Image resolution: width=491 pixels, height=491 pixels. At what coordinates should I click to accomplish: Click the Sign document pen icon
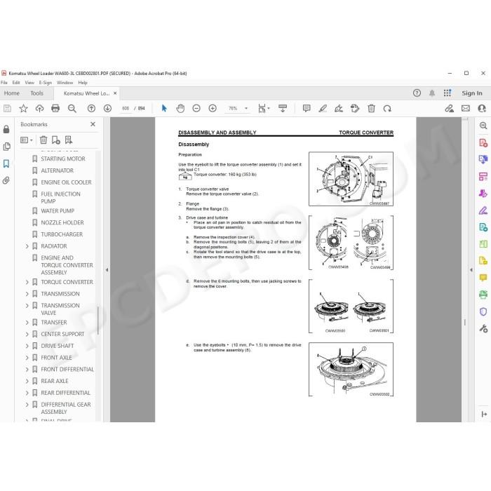[339, 108]
